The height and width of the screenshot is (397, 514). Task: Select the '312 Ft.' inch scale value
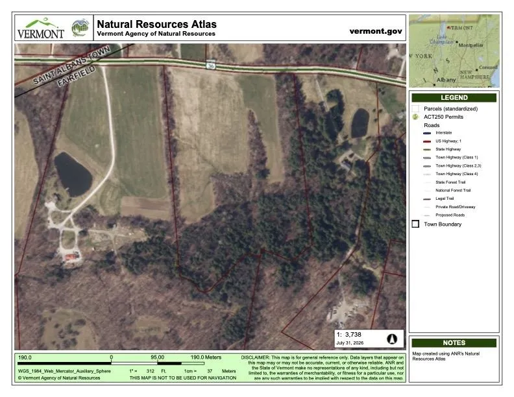(156, 371)
